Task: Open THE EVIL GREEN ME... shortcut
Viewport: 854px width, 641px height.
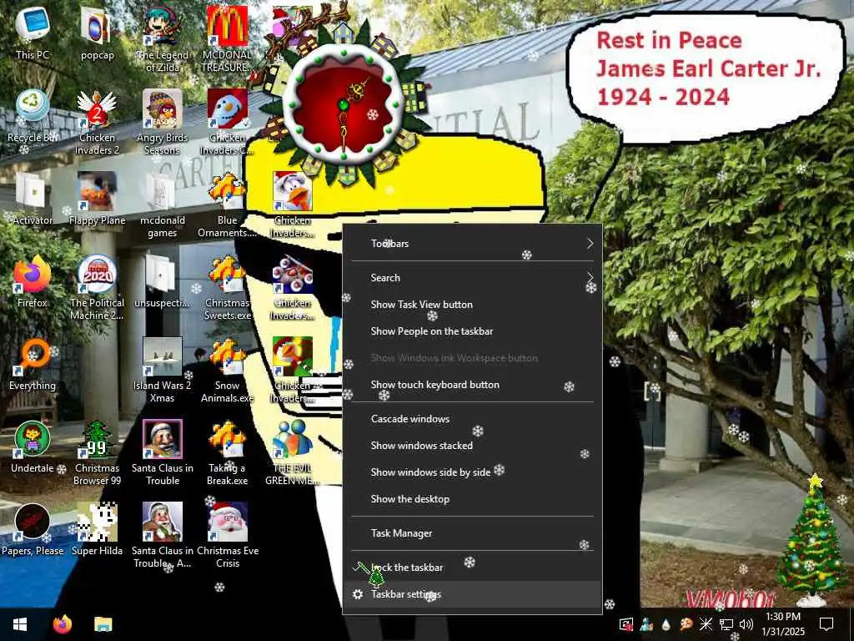Action: 293,452
